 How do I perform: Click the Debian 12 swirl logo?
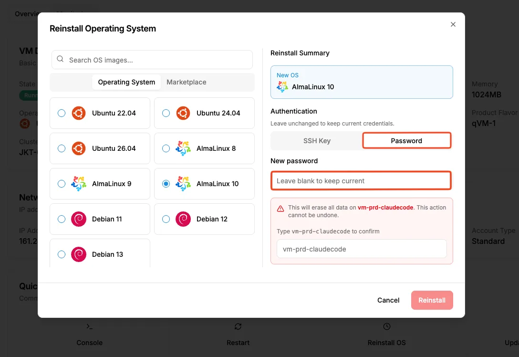coord(183,219)
